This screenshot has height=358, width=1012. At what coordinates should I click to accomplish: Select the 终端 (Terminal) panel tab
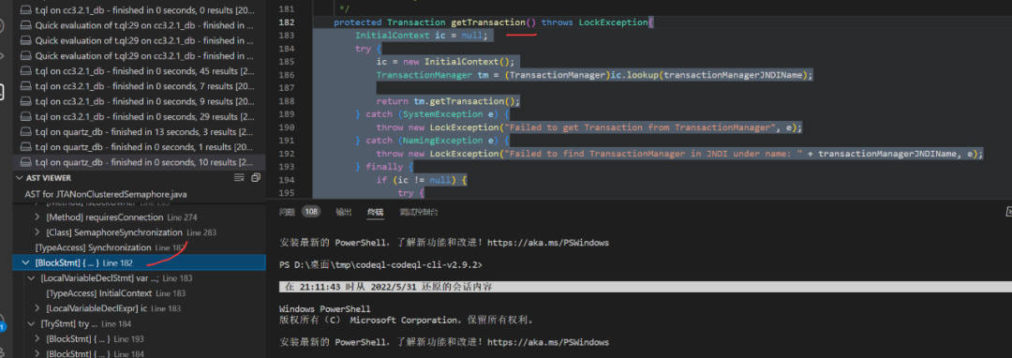[x=375, y=212]
